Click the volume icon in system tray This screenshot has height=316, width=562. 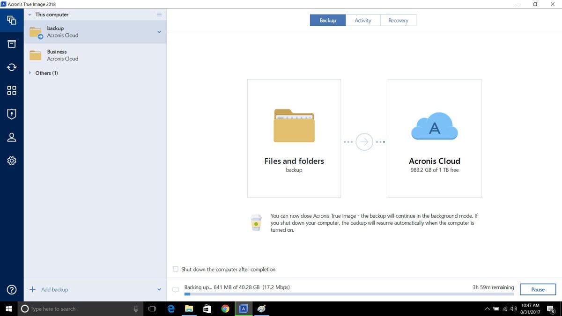pyautogui.click(x=514, y=309)
